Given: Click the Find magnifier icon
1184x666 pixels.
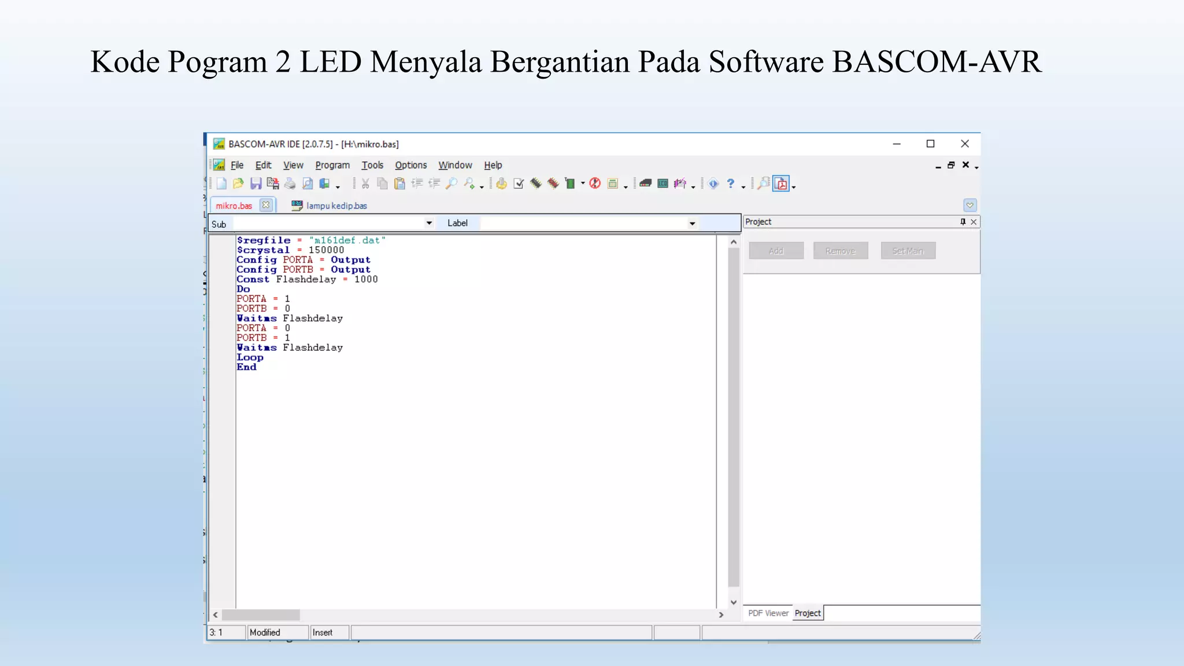Looking at the screenshot, I should [452, 184].
